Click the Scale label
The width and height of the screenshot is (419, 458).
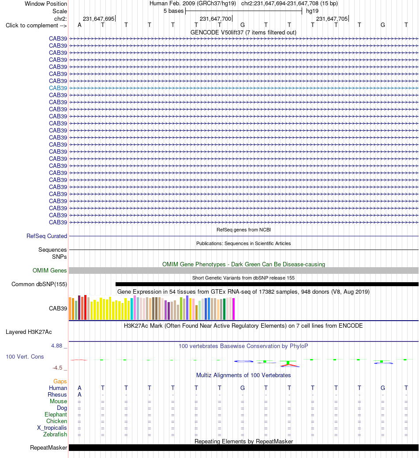pyautogui.click(x=60, y=11)
